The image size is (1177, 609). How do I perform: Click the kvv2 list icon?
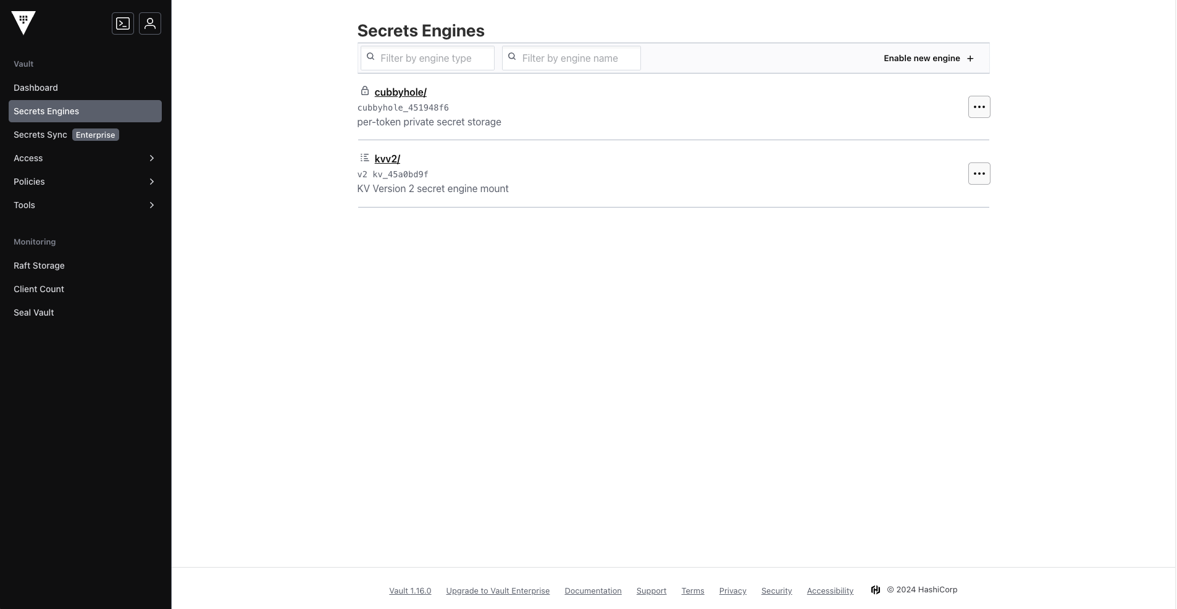click(x=365, y=157)
